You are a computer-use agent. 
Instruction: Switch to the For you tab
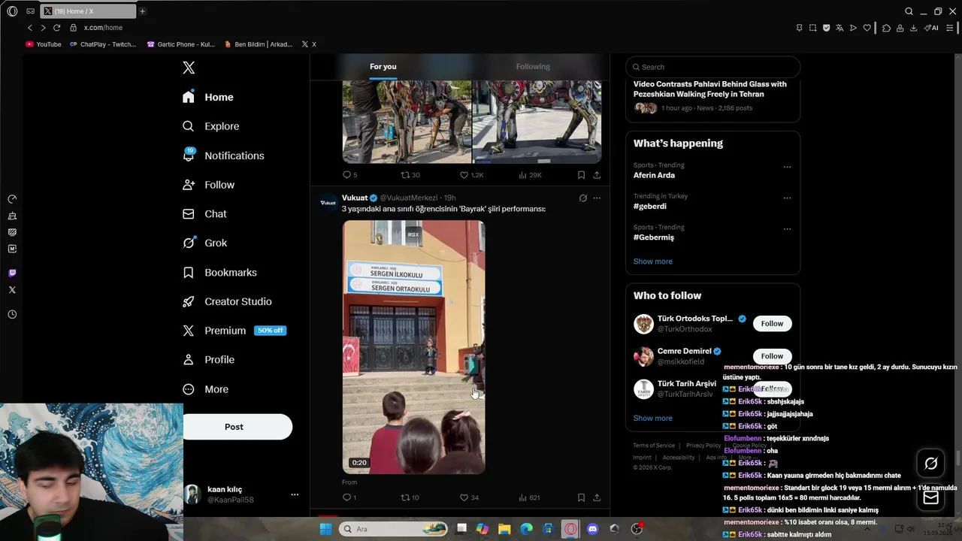tap(383, 67)
